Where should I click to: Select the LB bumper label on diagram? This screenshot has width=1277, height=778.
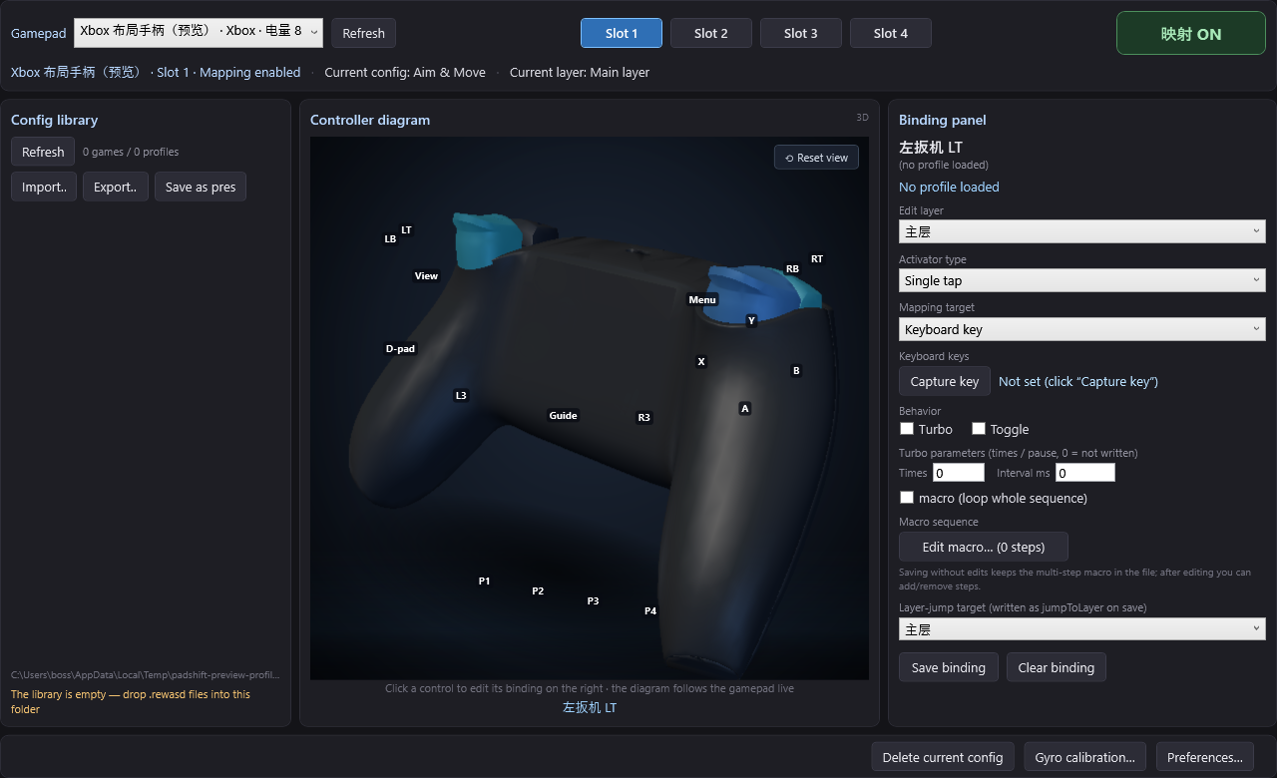click(390, 239)
